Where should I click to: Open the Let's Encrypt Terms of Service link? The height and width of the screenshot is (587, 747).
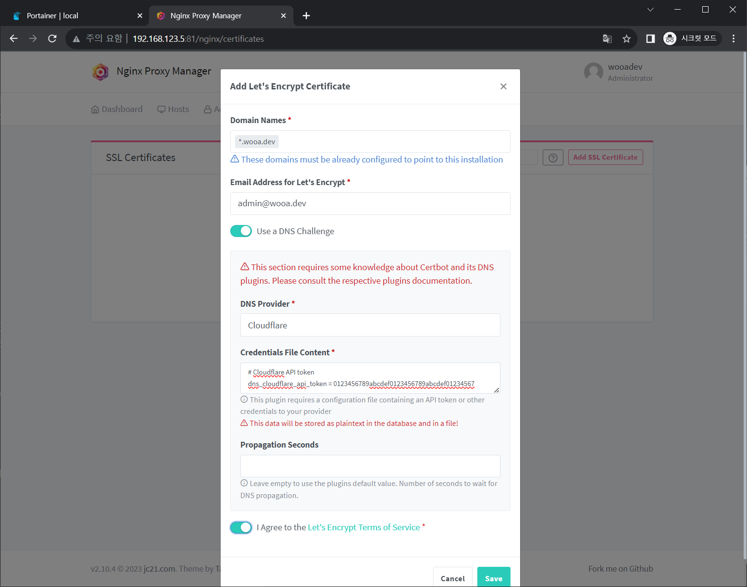click(364, 527)
